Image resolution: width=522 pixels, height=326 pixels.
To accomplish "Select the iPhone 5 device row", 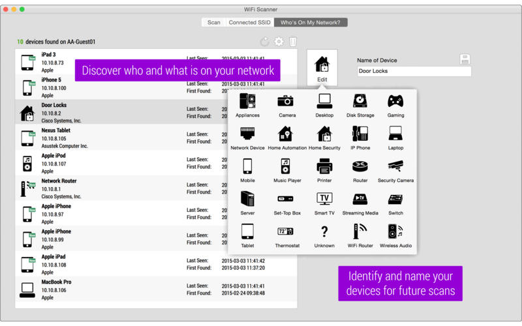I will point(156,87).
